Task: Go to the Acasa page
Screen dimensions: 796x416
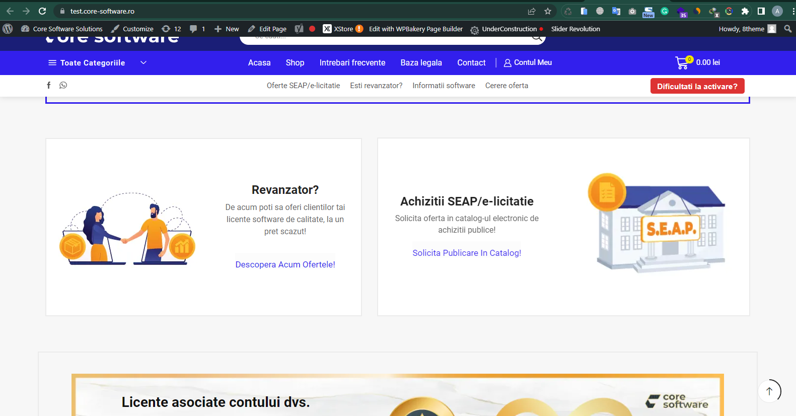Action: coord(259,63)
